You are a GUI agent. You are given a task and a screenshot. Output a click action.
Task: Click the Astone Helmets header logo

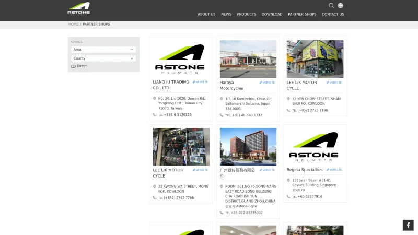(79, 9)
